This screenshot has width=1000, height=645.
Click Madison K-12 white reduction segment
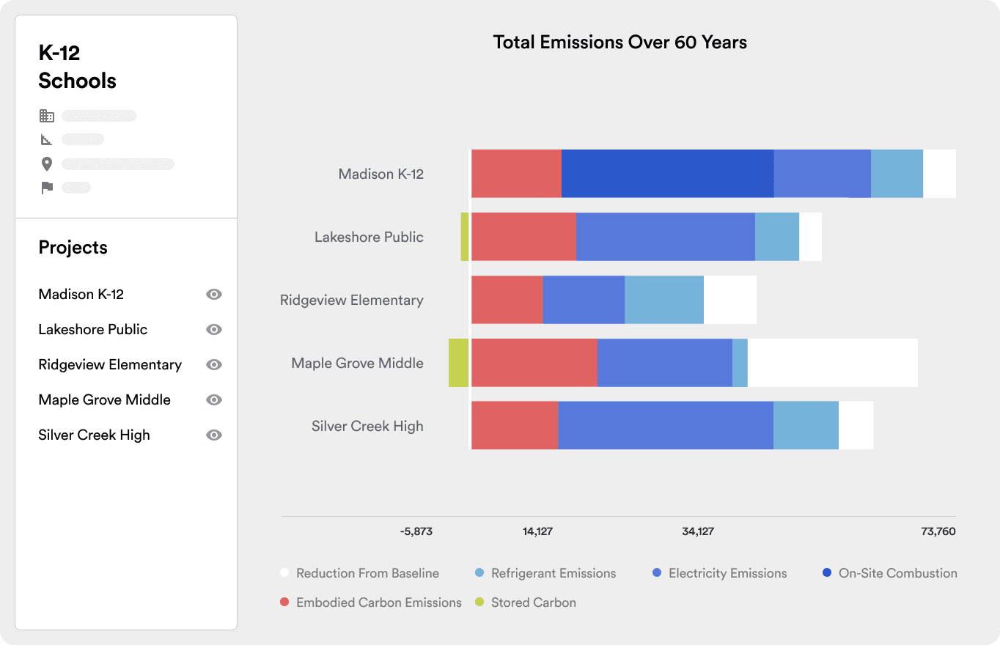(x=939, y=174)
